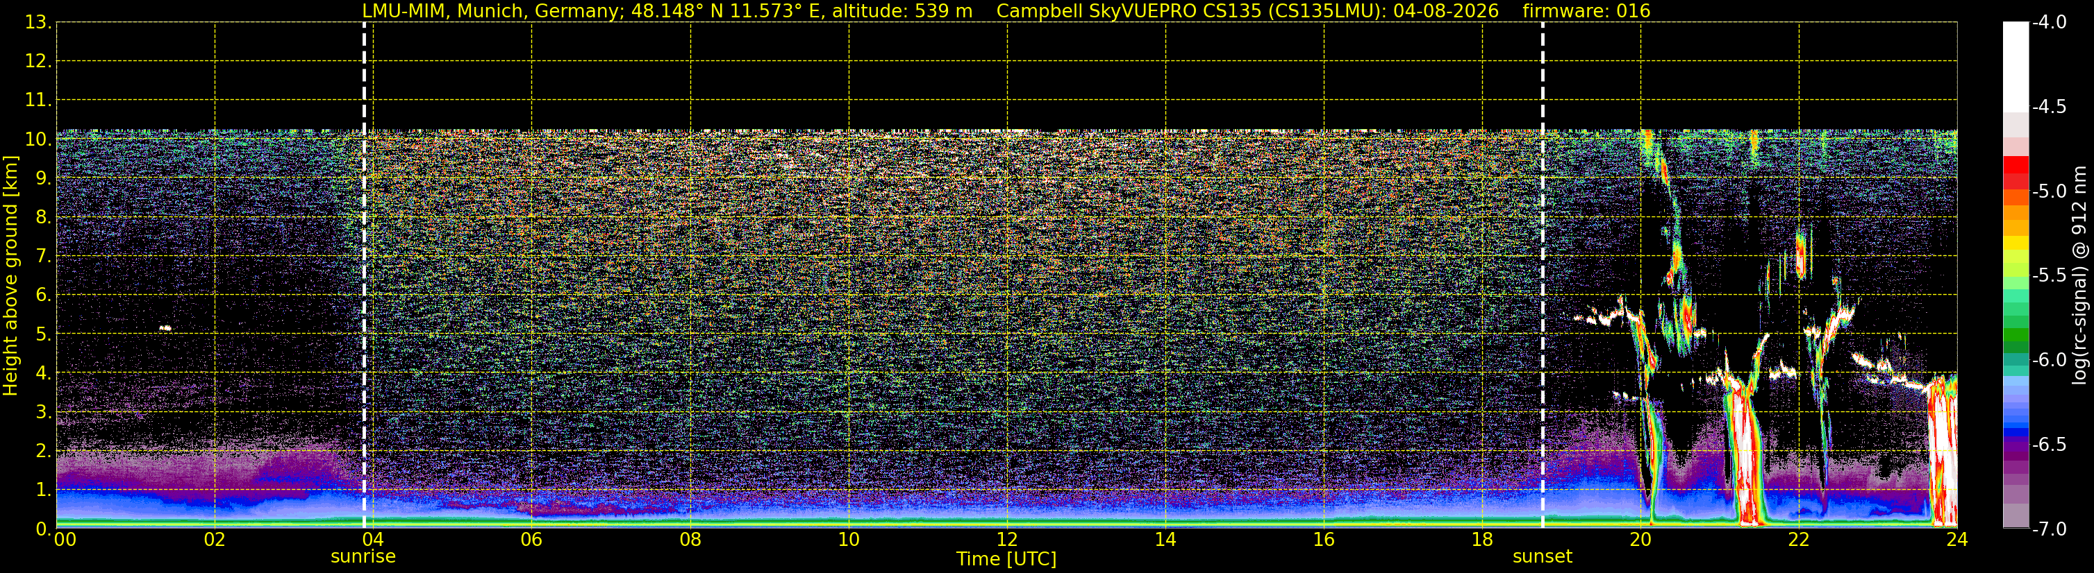Click the colorbar tick label '-6.5'
The width and height of the screenshot is (2094, 573).
click(x=2050, y=445)
